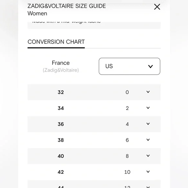Screen dimensions: 188x188
Task: Expand the French size 42 row chevron
Action: click(148, 172)
